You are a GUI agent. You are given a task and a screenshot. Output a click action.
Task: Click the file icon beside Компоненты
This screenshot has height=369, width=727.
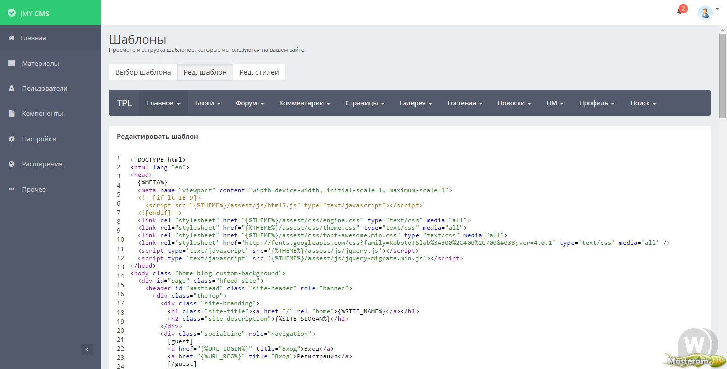(x=11, y=113)
